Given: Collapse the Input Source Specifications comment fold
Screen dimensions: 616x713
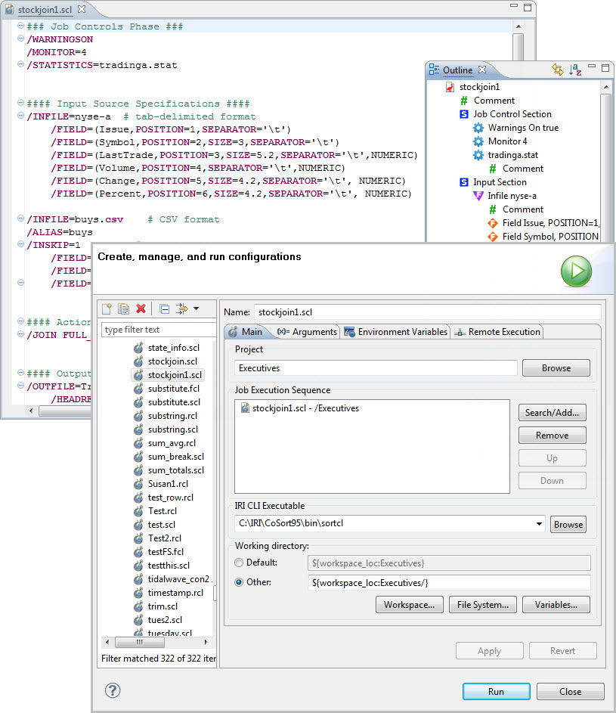Looking at the screenshot, I should pyautogui.click(x=20, y=103).
